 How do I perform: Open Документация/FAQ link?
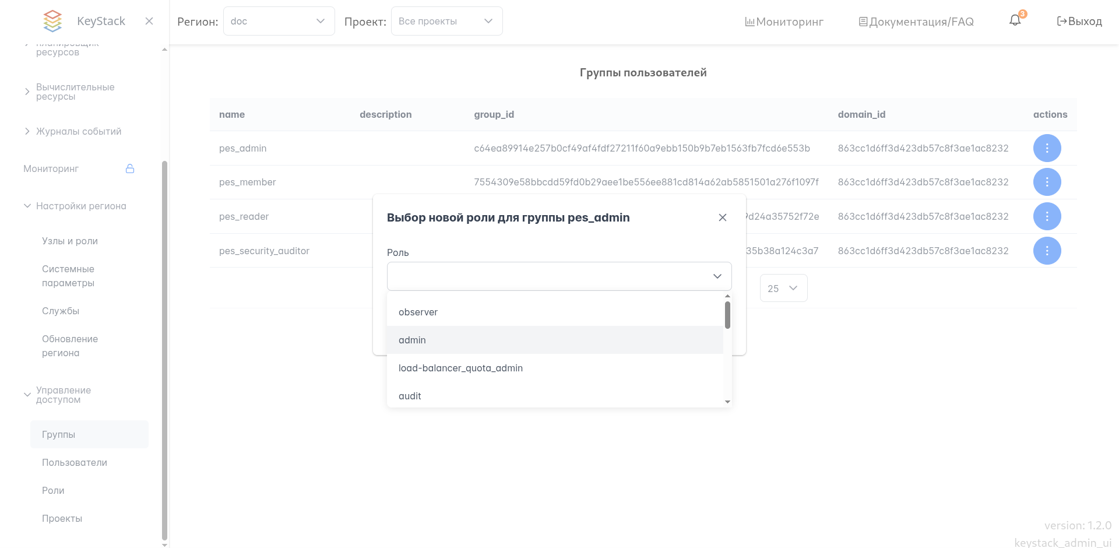[x=916, y=22]
